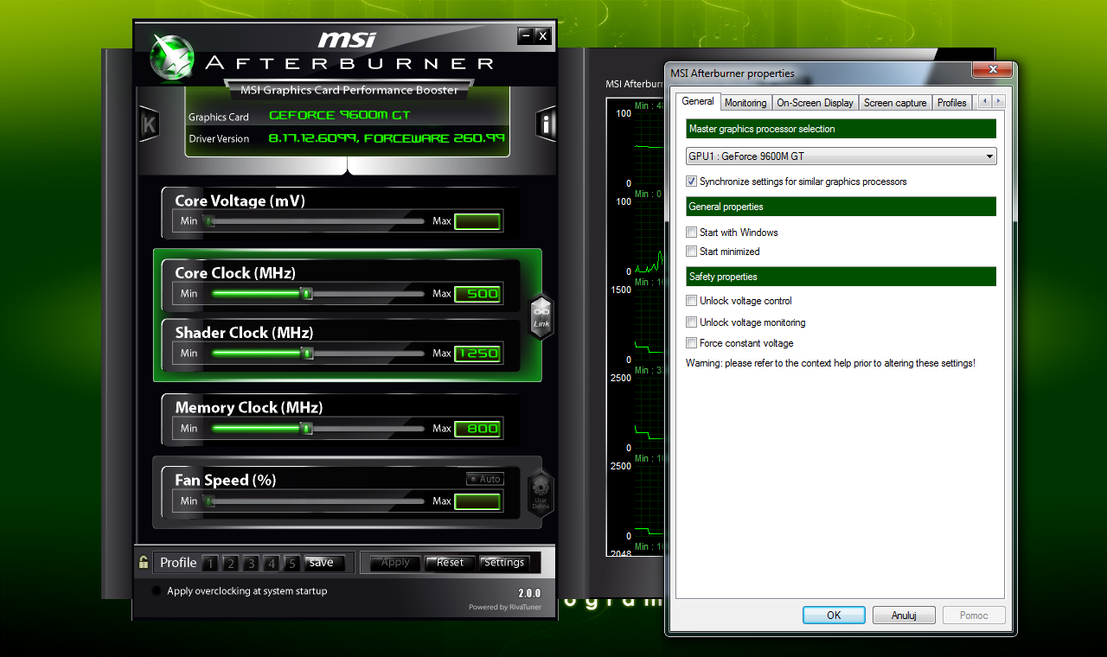Open the information i side icon
The height and width of the screenshot is (657, 1107).
(x=546, y=124)
